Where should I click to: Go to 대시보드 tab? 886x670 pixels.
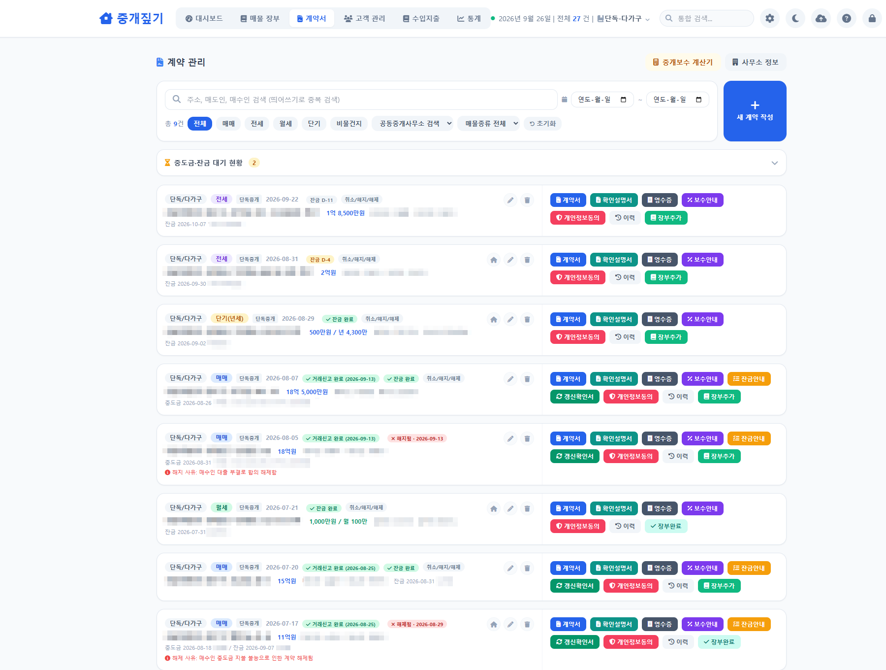(x=204, y=18)
